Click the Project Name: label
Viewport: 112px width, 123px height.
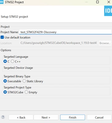(x=10, y=32)
